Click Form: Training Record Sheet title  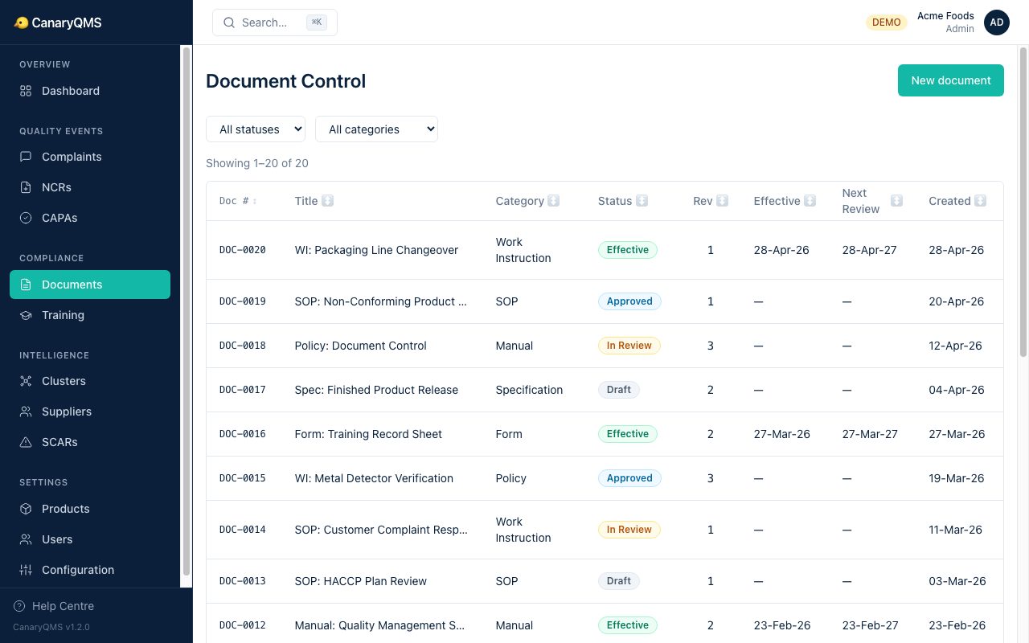coord(368,434)
